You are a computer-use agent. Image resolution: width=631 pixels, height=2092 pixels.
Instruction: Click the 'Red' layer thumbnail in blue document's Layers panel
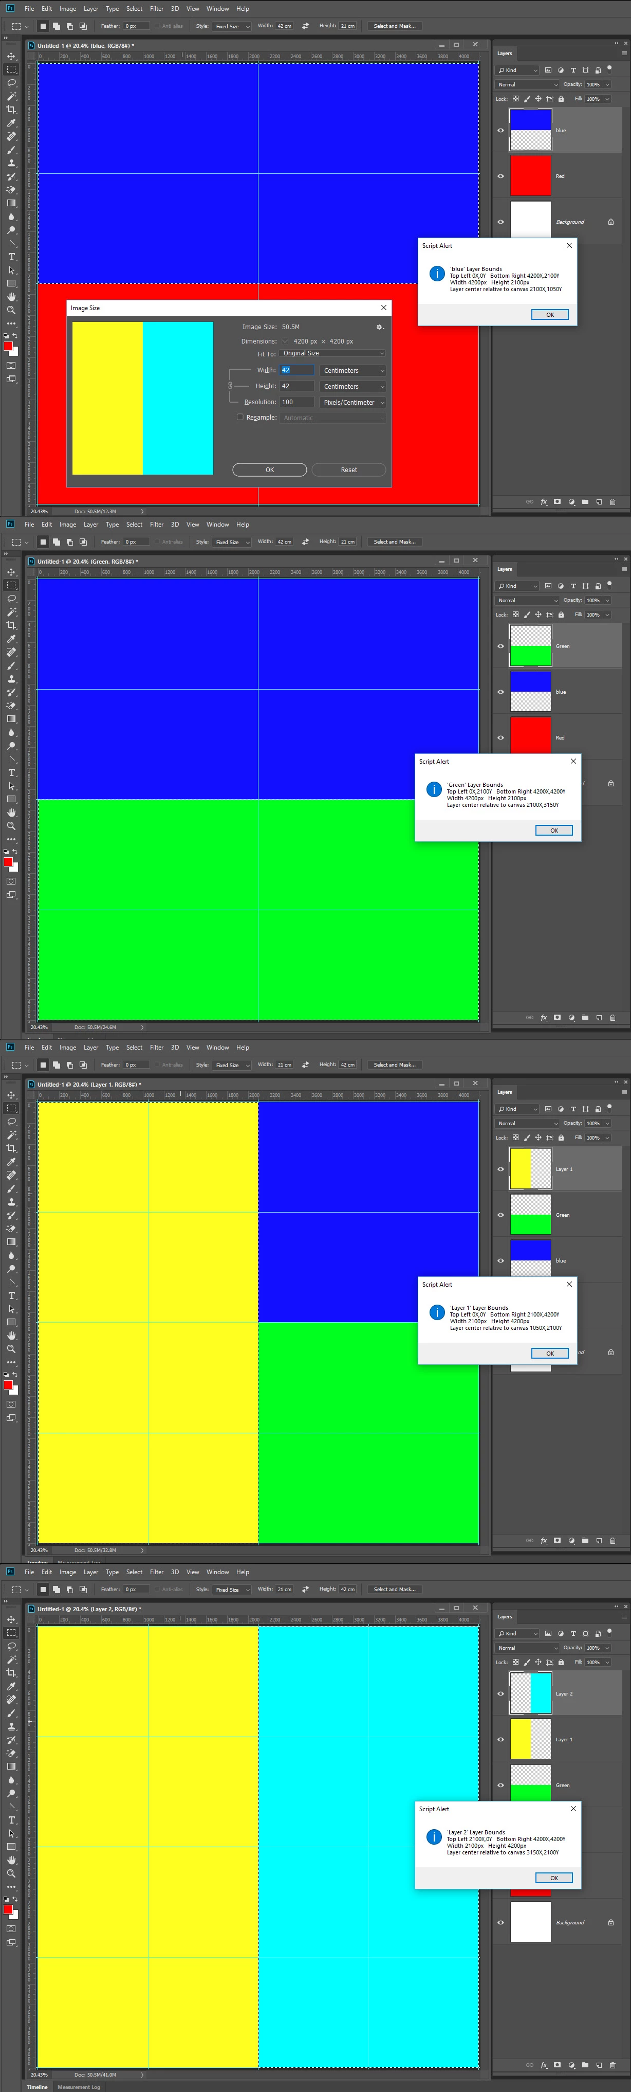click(x=530, y=175)
